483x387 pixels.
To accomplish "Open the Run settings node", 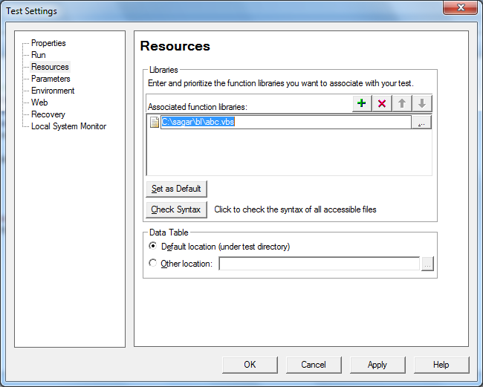I will [x=39, y=55].
